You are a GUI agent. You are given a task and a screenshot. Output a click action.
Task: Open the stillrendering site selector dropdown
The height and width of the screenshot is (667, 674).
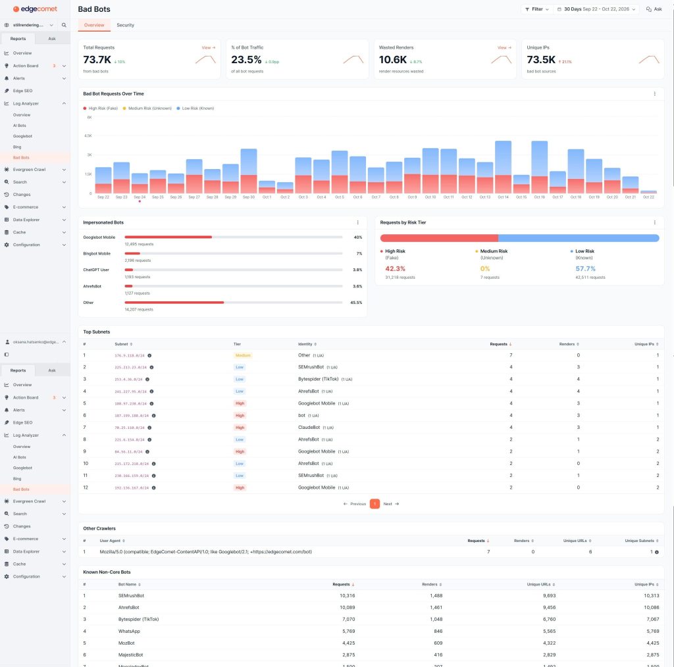point(29,25)
